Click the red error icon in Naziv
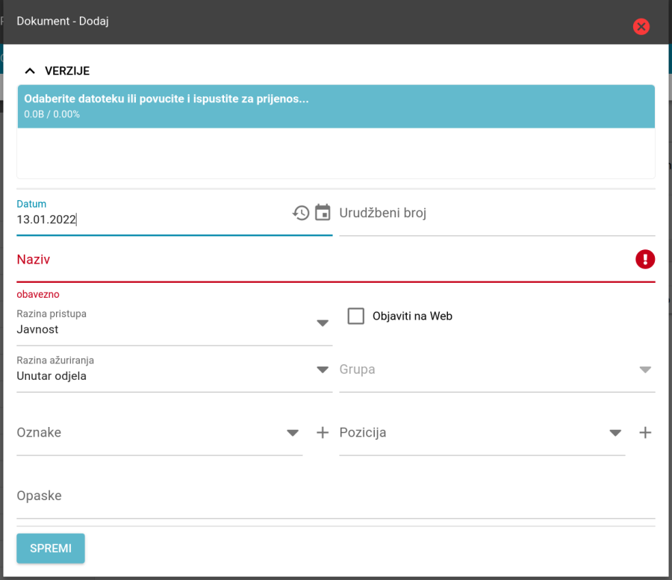The width and height of the screenshot is (672, 580). click(x=645, y=259)
